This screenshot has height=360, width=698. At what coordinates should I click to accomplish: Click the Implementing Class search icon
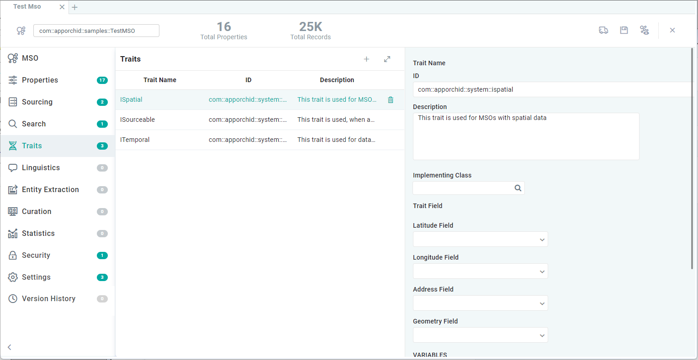(518, 188)
